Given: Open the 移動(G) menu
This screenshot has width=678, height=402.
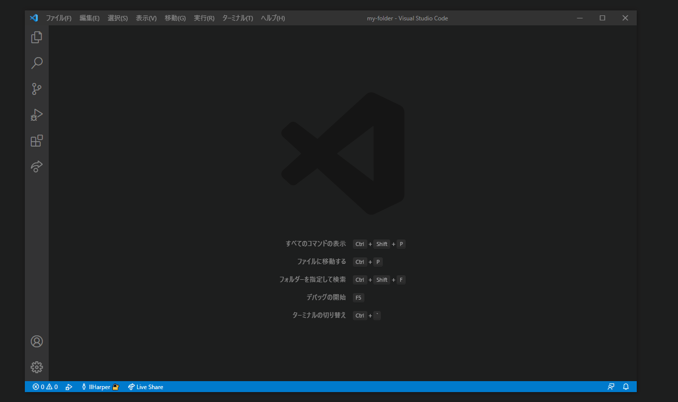Looking at the screenshot, I should [175, 18].
